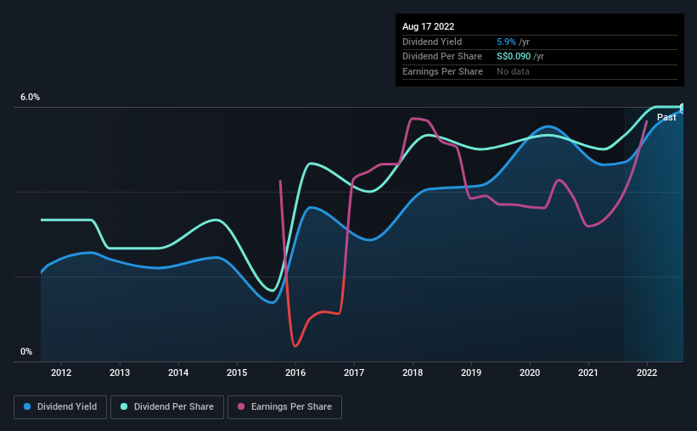Click the S$0.090 dividend per share value

pos(514,57)
